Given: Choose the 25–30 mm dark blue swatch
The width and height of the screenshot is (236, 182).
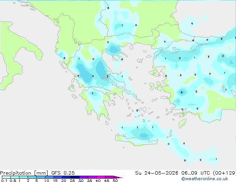Looking at the screenshot, I should point(75,177).
